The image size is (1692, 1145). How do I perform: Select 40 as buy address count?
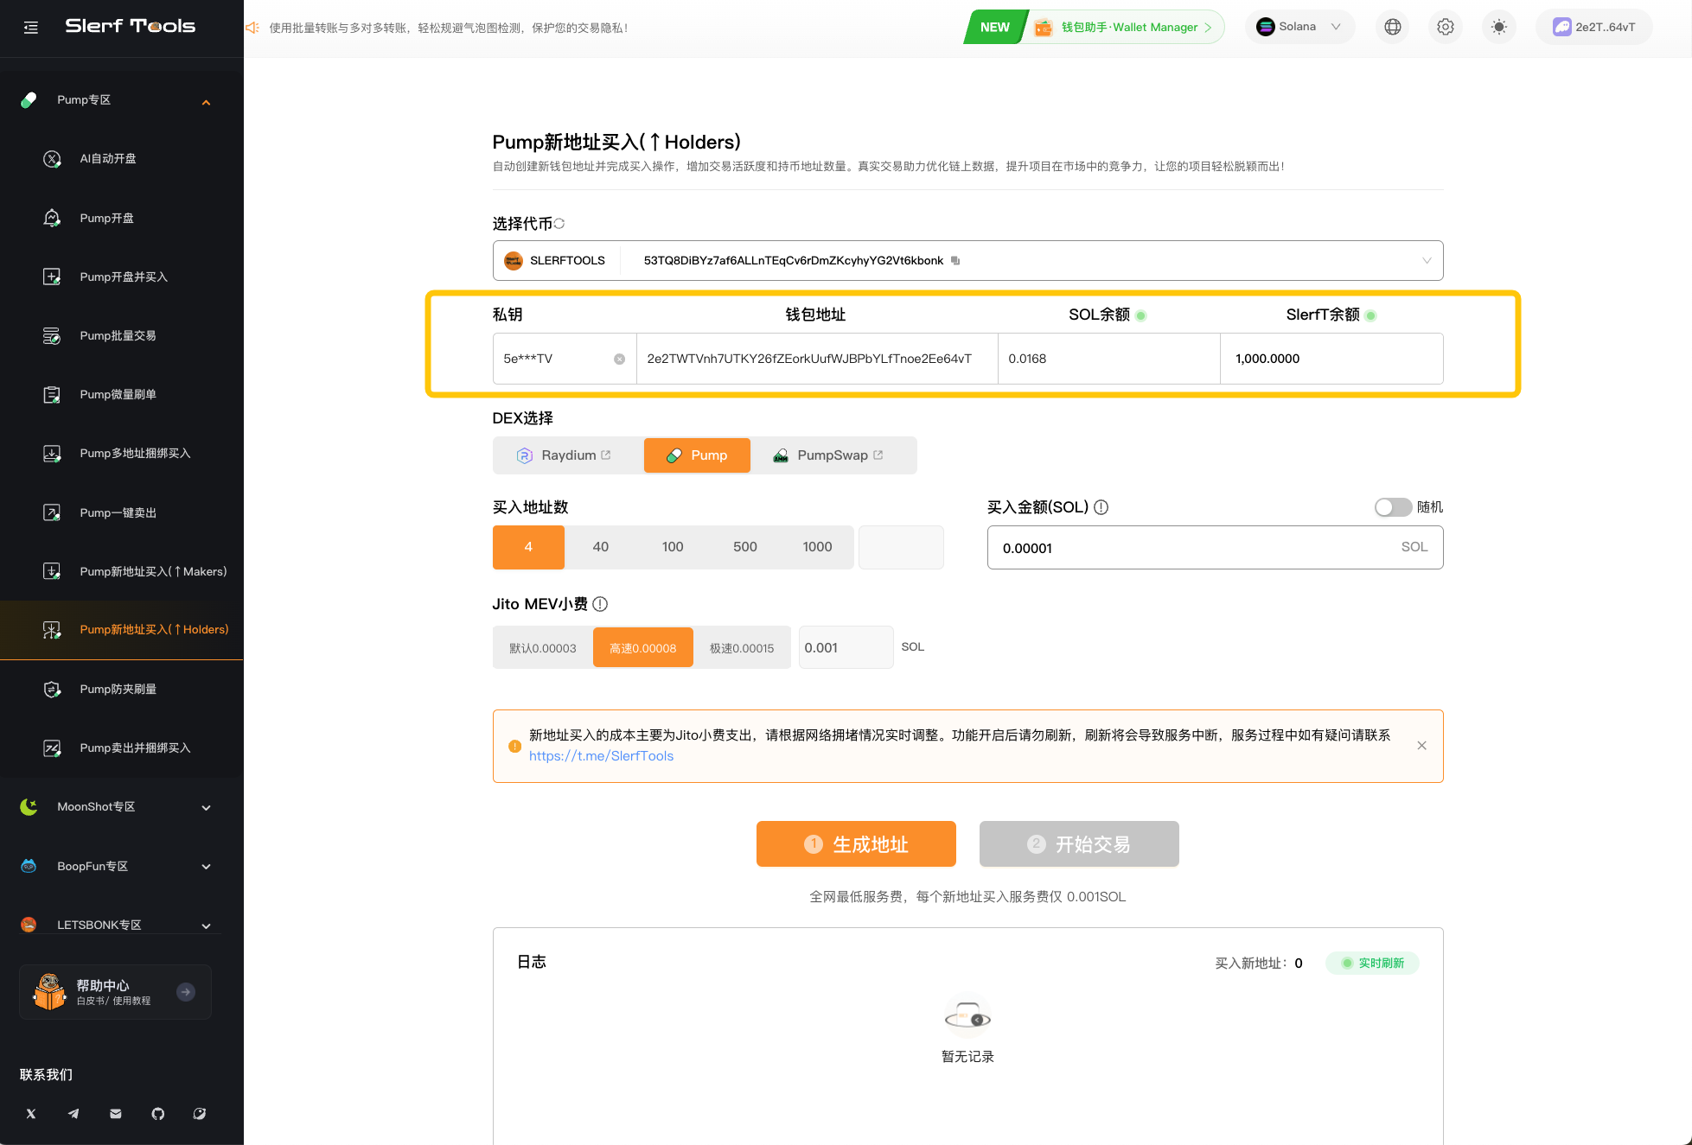click(x=601, y=547)
